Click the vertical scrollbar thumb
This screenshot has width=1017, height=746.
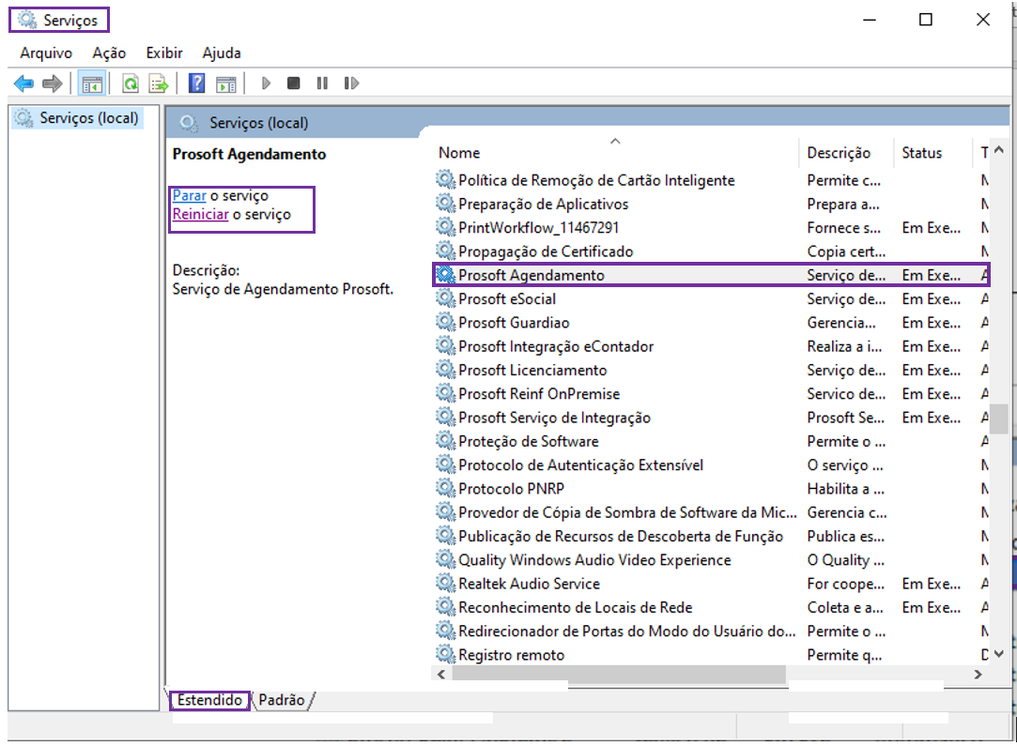(x=999, y=419)
